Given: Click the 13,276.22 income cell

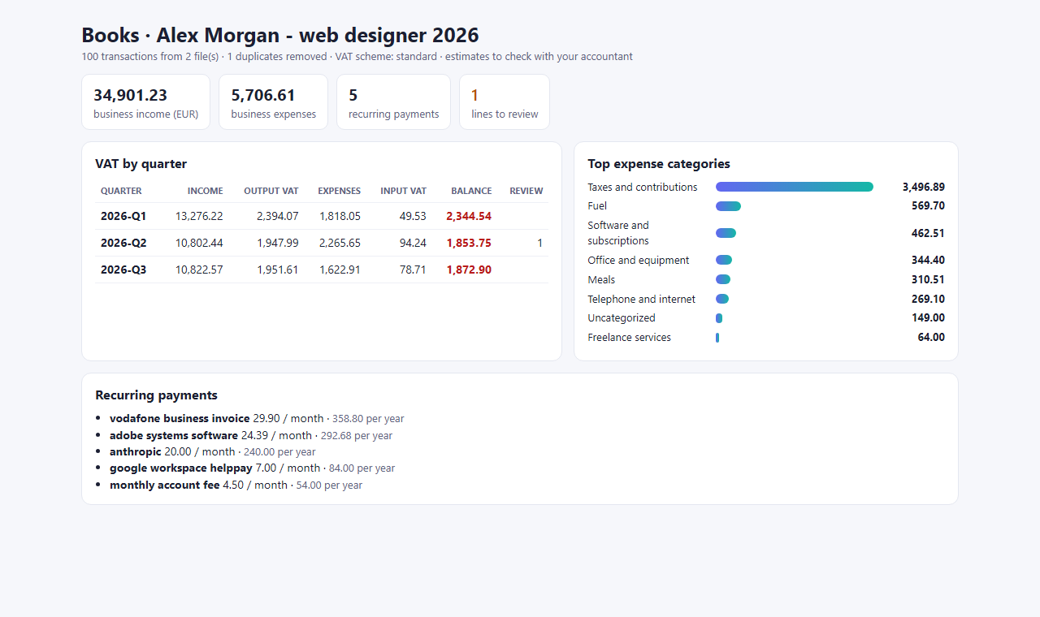Looking at the screenshot, I should 199,216.
